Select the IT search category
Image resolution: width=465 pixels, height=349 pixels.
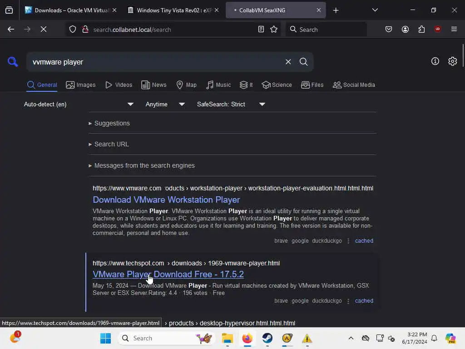click(x=246, y=85)
